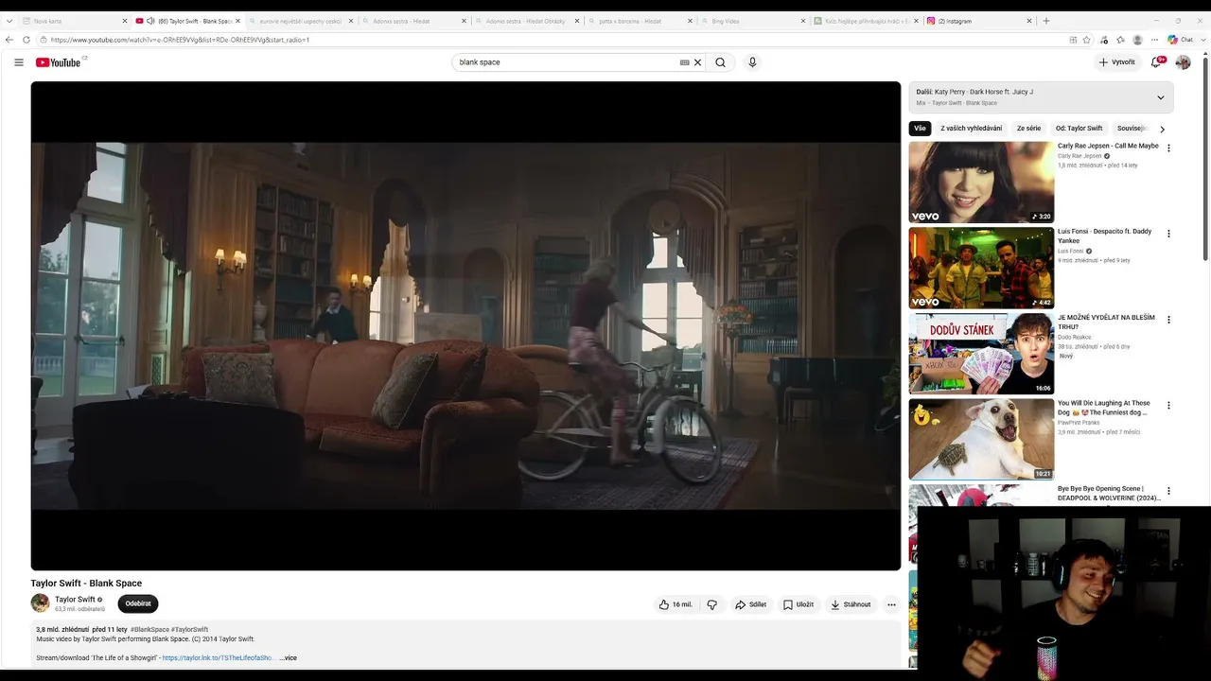The image size is (1211, 681).
Task: Subscribe with the Odebírat button
Action: 138,603
